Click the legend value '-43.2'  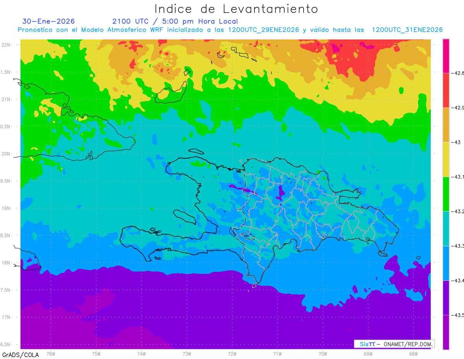coord(458,211)
